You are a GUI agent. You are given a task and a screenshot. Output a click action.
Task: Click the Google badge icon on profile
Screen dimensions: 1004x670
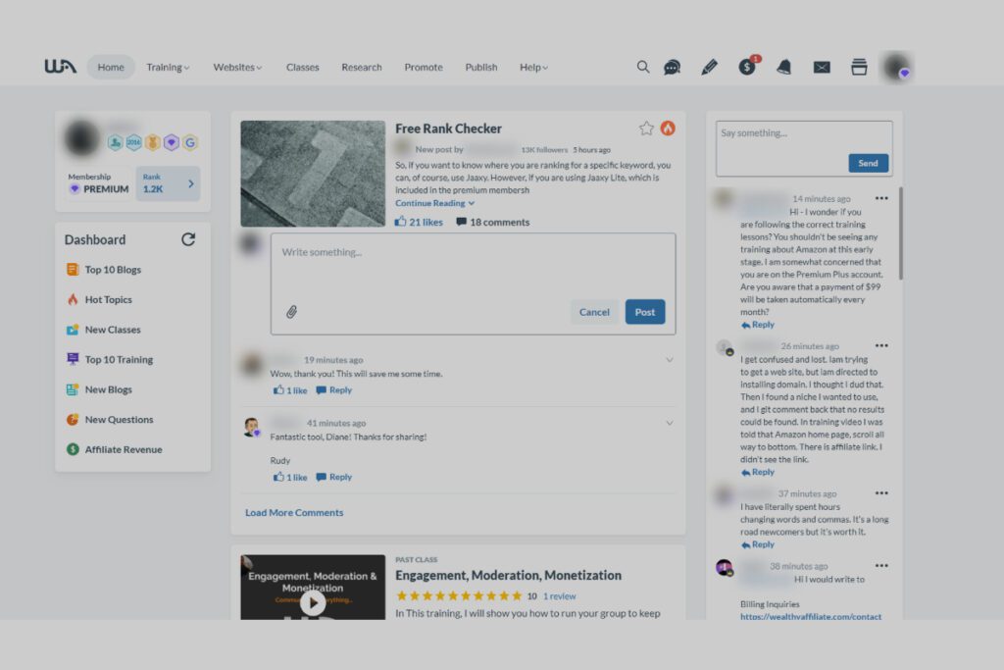[190, 142]
